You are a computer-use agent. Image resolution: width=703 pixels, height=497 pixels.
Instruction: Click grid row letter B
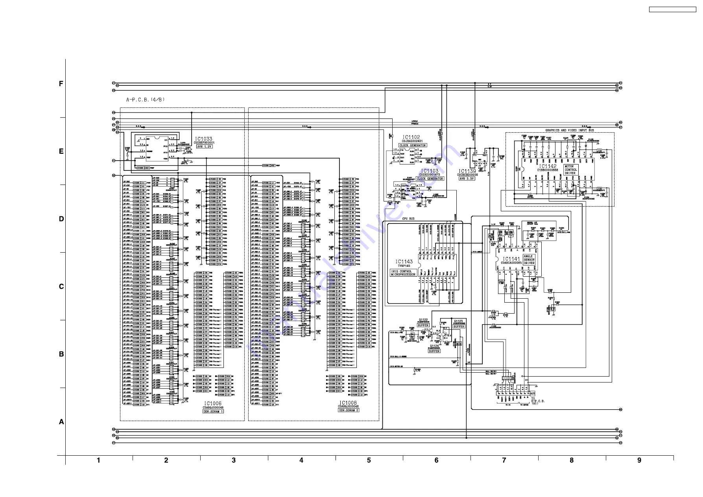(61, 354)
